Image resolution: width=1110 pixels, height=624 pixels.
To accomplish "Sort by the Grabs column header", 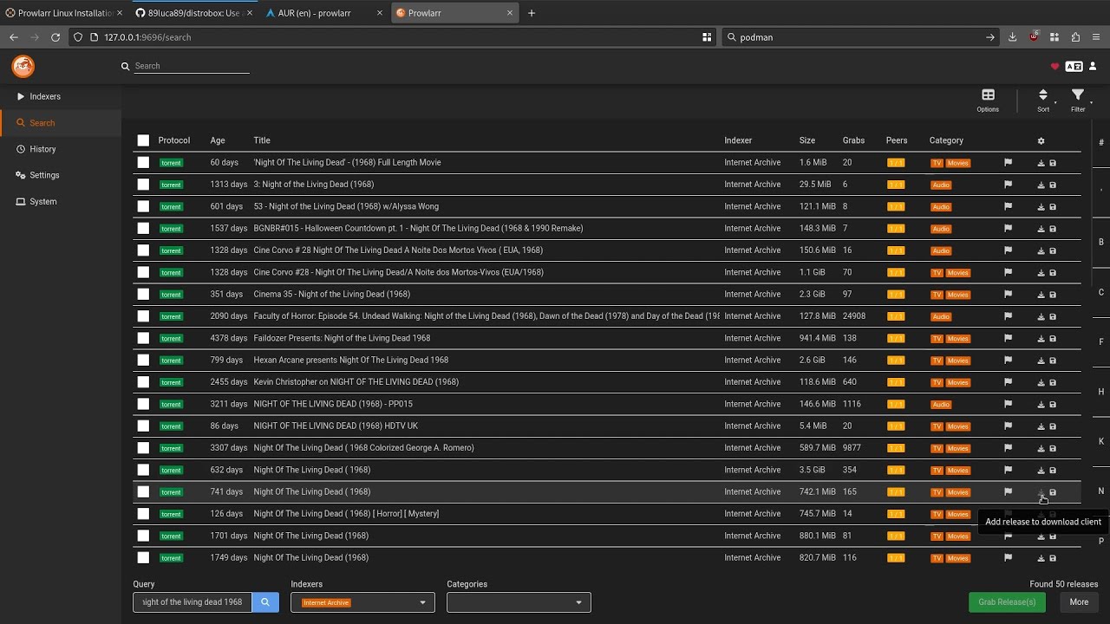I will click(x=853, y=140).
